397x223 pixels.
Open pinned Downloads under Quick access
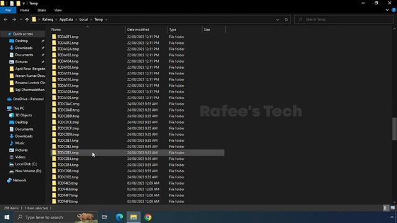(24, 48)
